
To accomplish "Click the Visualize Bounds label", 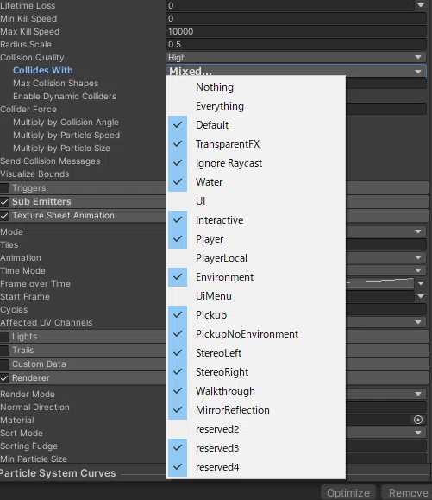I will click(x=34, y=174).
